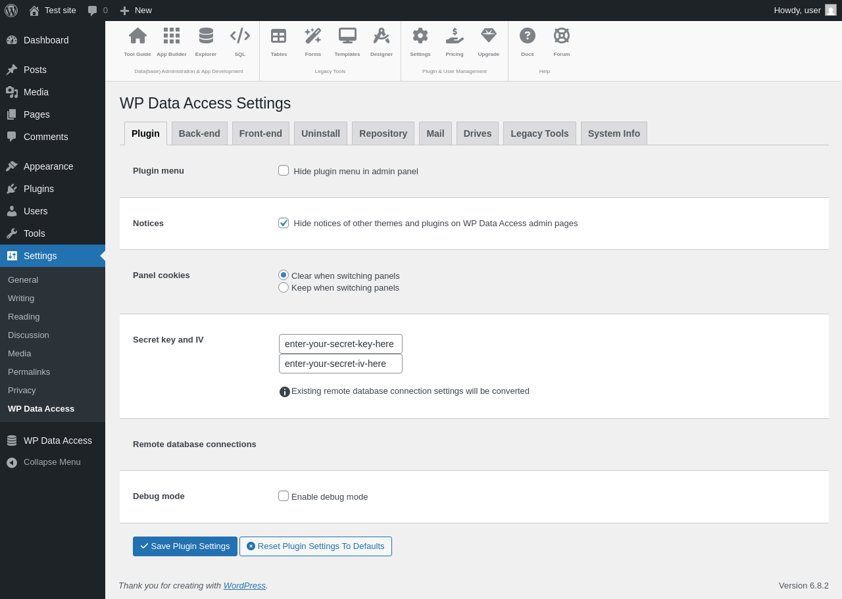Open the App Builder grid icon
This screenshot has height=599, width=842.
click(172, 36)
